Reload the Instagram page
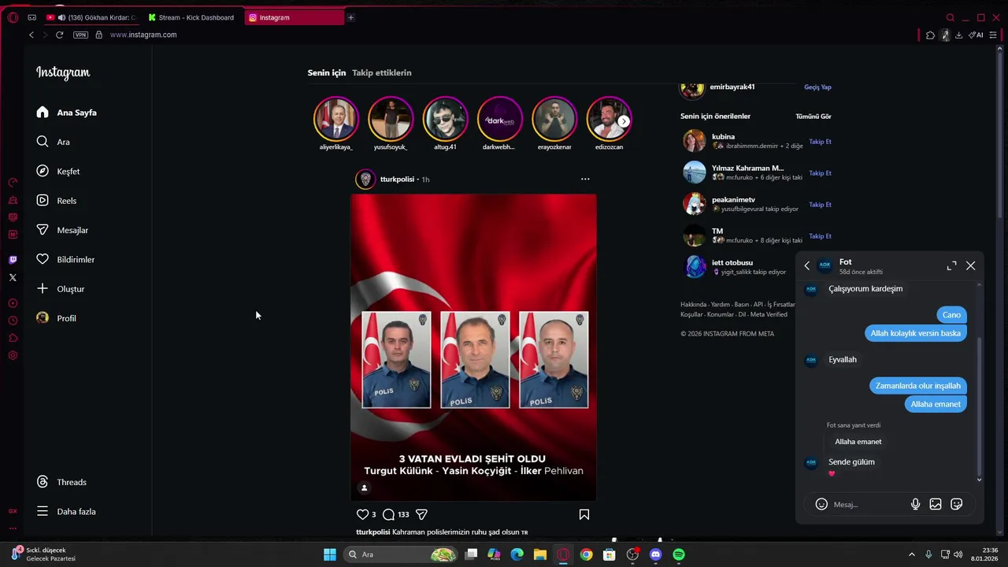Screen dimensions: 1008x567 click(x=59, y=35)
